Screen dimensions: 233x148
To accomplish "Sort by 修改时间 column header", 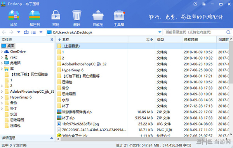I will tap(199, 39).
